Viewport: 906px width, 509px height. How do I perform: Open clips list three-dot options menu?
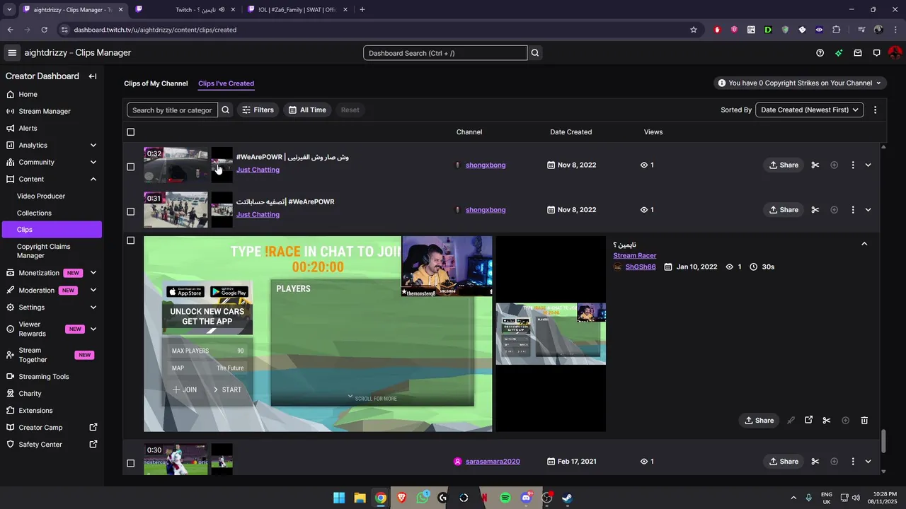(x=876, y=110)
